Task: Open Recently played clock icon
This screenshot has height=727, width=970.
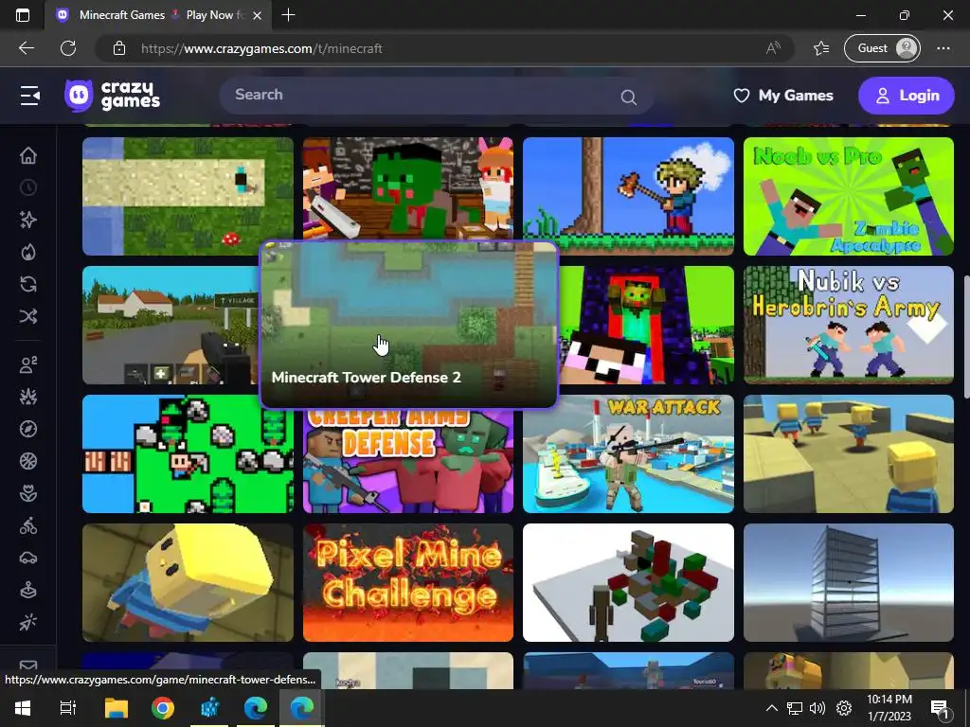Action: [x=27, y=187]
